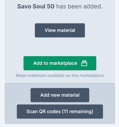Click the 'has been added.' confirmation text
The image size is (119, 127).
(79, 6)
